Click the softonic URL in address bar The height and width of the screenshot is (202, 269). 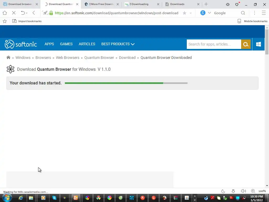[x=116, y=13]
